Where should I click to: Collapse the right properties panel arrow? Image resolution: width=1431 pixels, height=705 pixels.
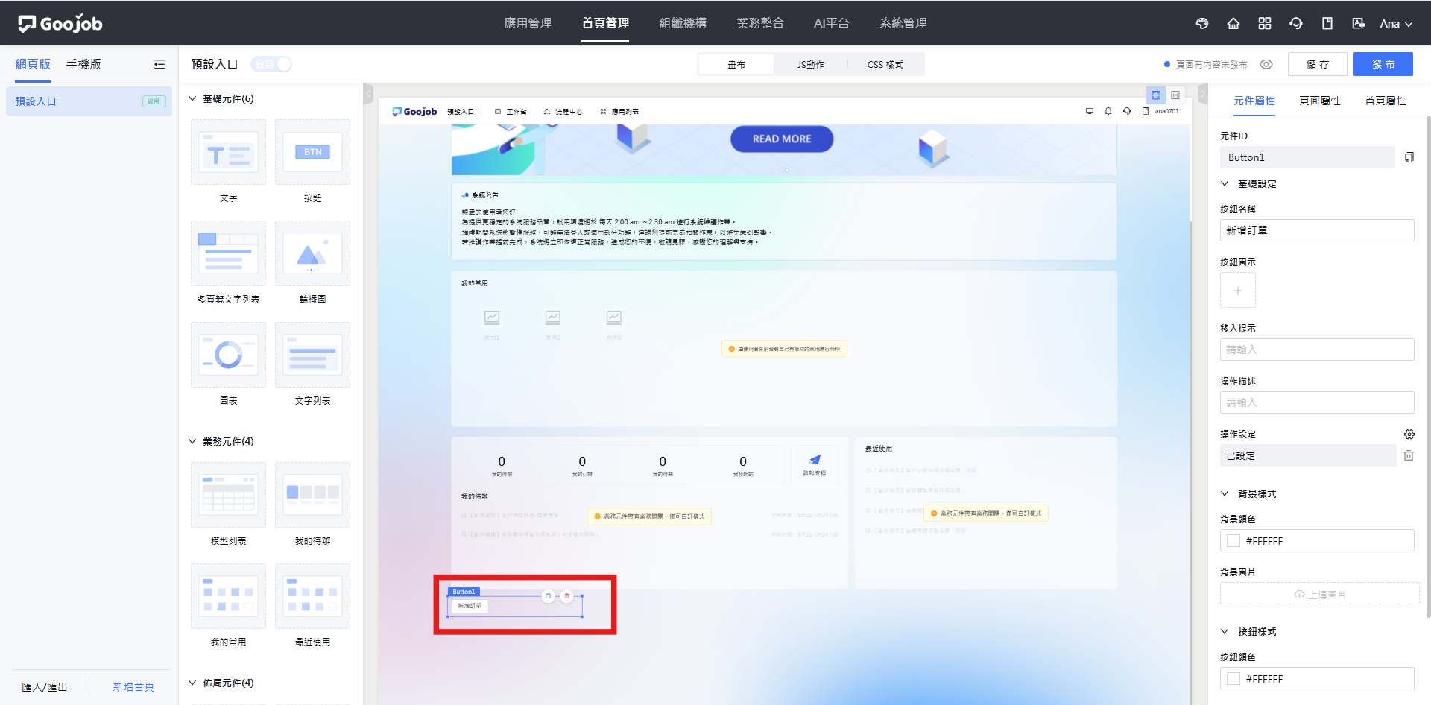[x=1201, y=94]
